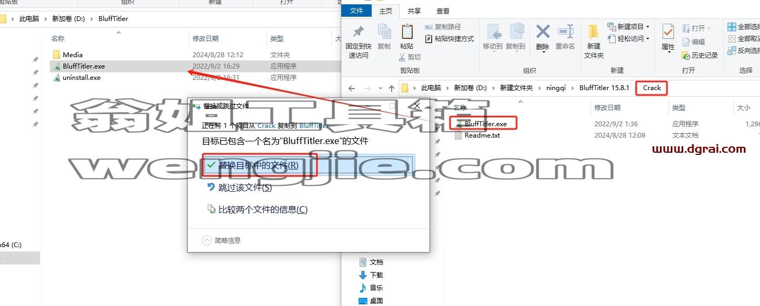Open 桌面 in the navigation pane

[376, 301]
